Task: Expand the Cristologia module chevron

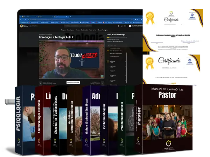Action: (x=125, y=71)
